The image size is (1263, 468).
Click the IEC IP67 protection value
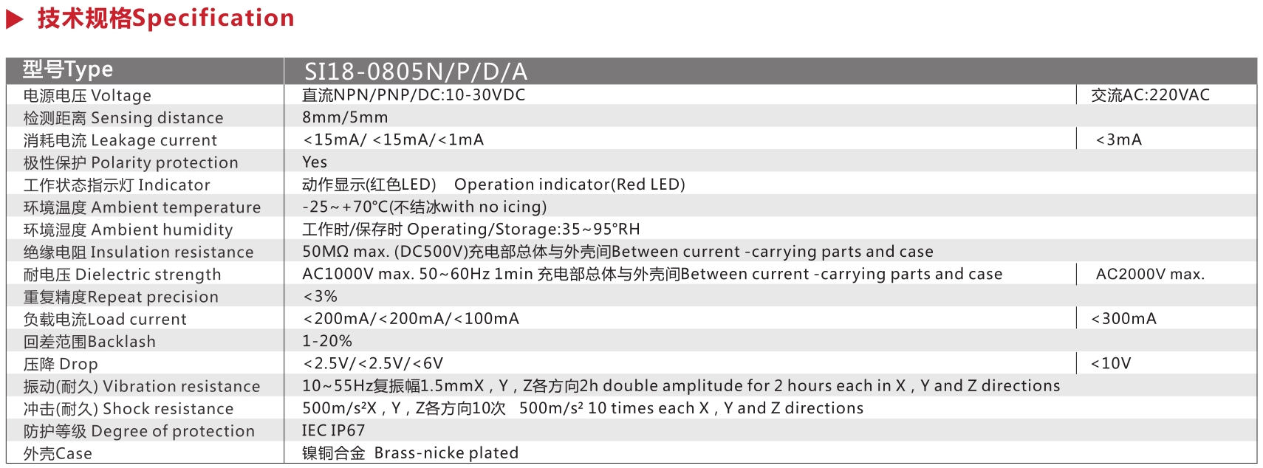click(333, 430)
